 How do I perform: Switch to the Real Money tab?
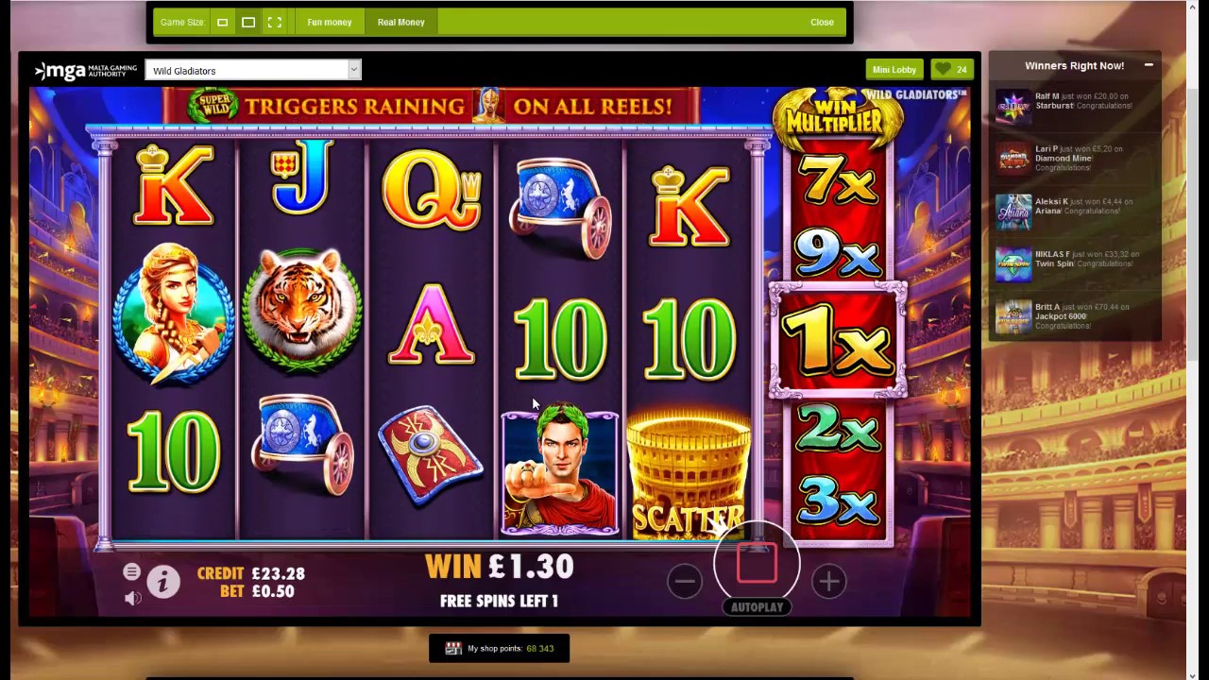401,22
